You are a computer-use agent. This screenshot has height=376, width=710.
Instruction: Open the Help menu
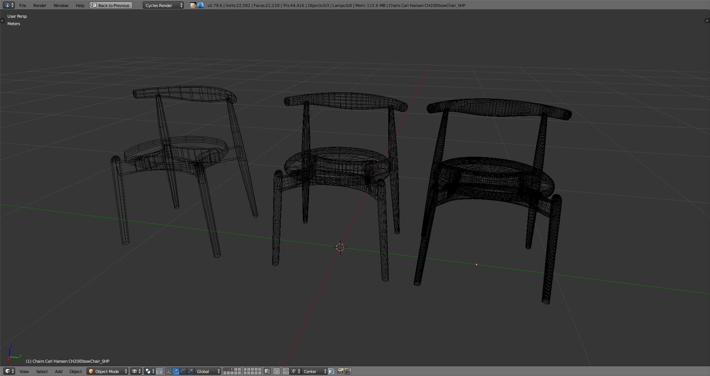tap(80, 6)
